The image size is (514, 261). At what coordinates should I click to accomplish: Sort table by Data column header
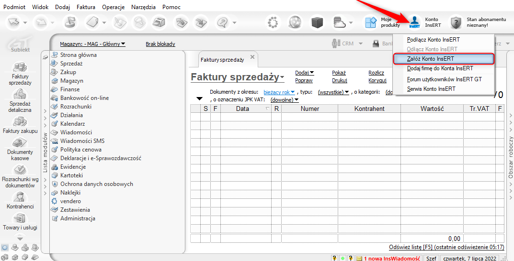(x=246, y=109)
